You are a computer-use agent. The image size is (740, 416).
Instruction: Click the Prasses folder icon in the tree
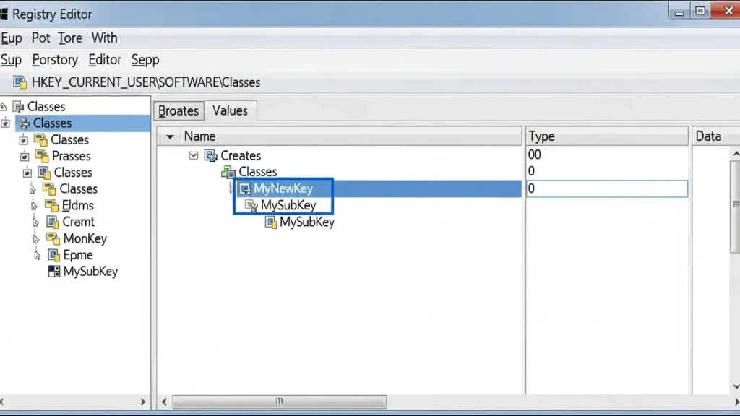pos(41,156)
